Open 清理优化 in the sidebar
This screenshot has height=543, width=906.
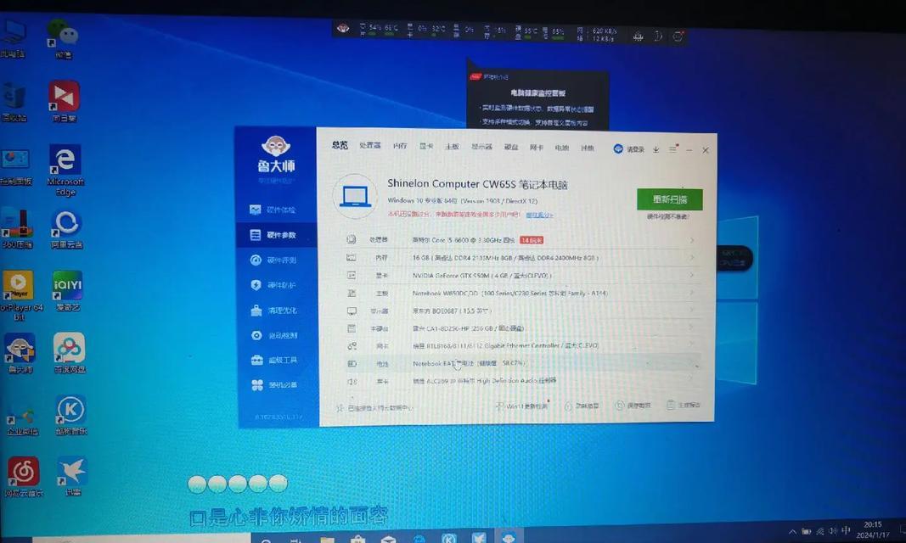click(x=274, y=311)
